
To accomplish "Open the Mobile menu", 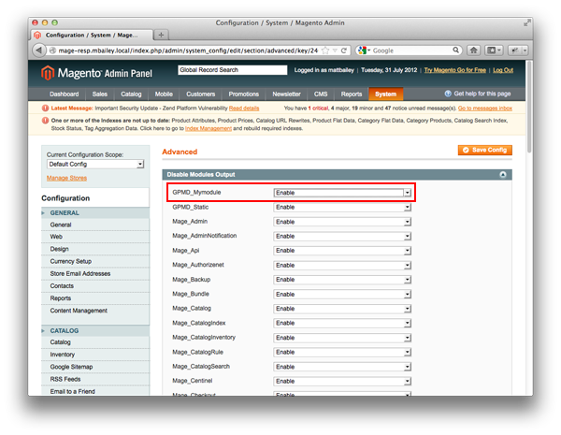I will pyautogui.click(x=164, y=94).
